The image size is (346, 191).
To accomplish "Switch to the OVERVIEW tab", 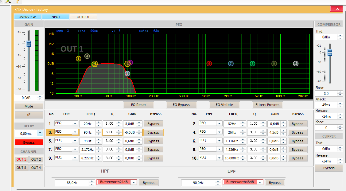I will (27, 17).
